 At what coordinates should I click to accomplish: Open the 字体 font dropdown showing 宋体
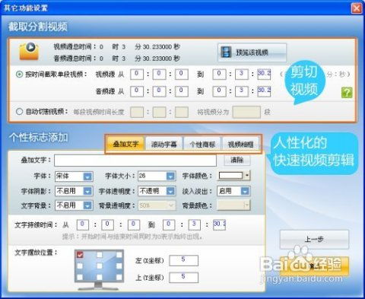[x=74, y=177]
